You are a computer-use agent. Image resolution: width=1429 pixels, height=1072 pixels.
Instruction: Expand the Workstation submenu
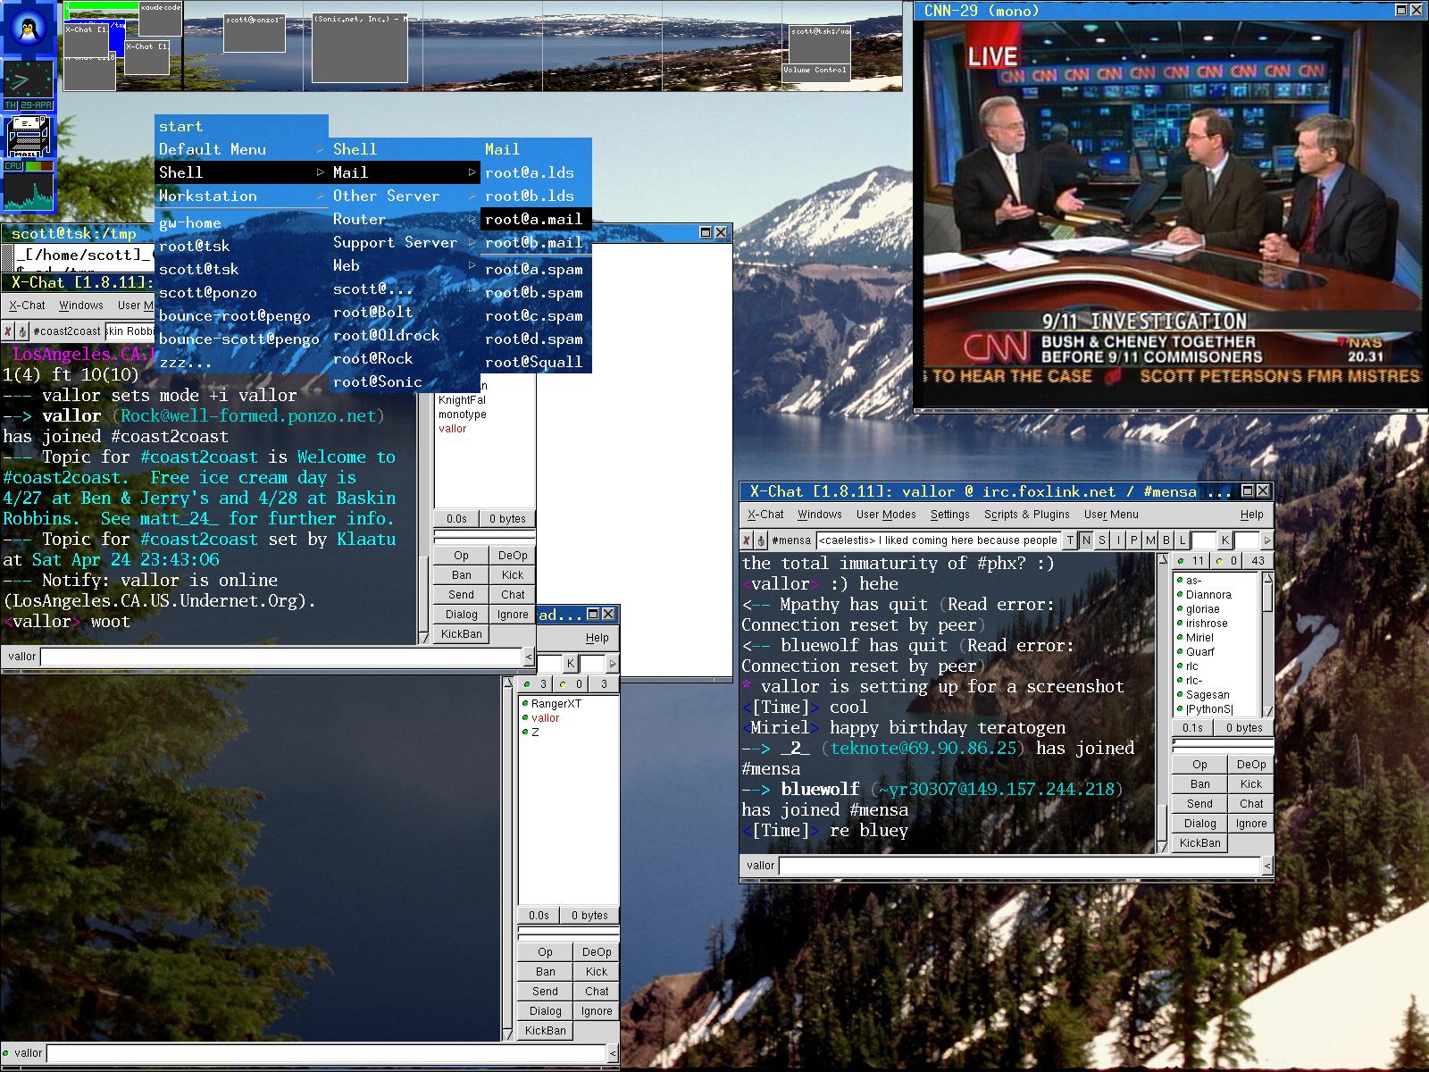point(241,196)
